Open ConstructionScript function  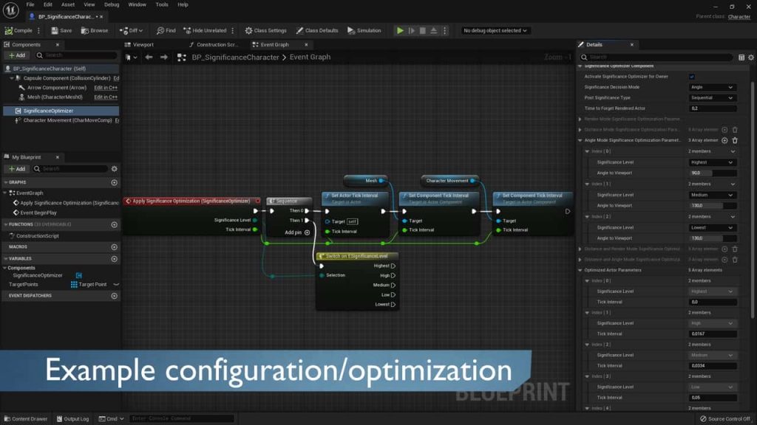pos(37,236)
